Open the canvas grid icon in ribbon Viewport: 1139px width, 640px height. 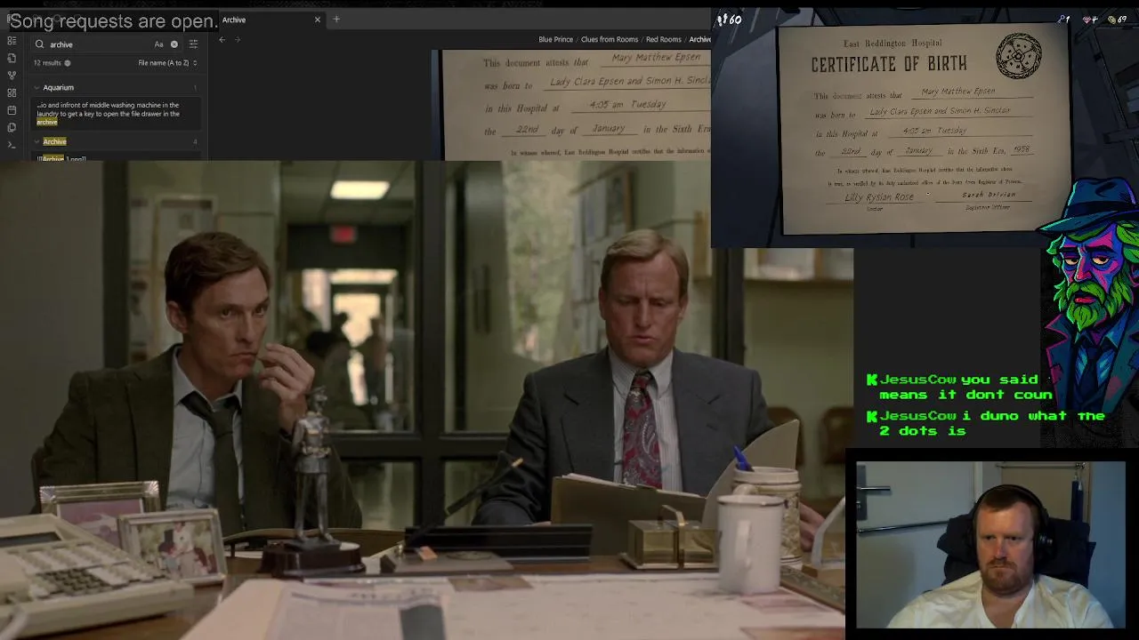click(x=12, y=92)
